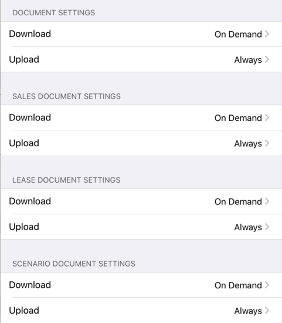Select On Demand value in Sales Document Settings
The image size is (282, 323).
[238, 118]
